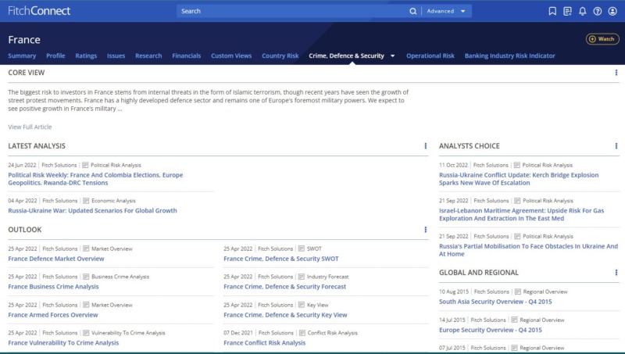Open notifications bell

(582, 11)
